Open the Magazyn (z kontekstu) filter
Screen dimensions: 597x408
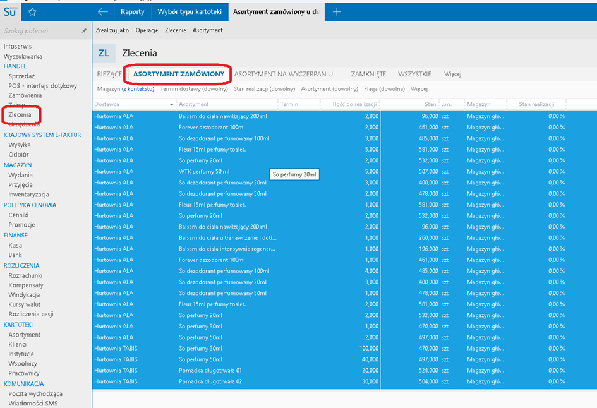pyautogui.click(x=125, y=89)
